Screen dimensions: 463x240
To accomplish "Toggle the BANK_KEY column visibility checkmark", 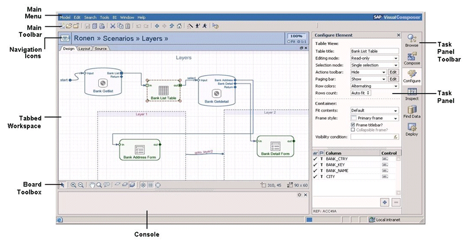I will coord(315,165).
